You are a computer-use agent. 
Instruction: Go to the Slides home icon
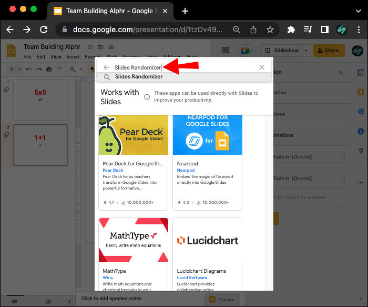click(11, 51)
